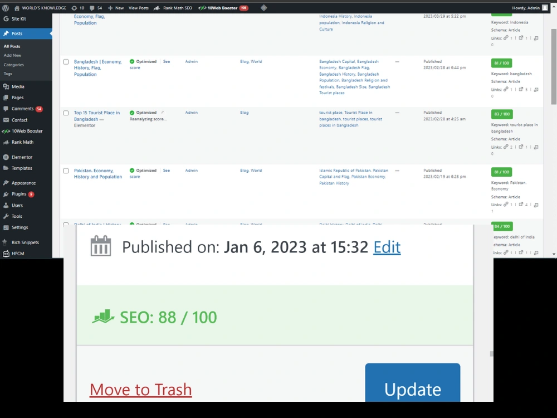Click the New content plus item
Screen dimensions: 557x418
pyautogui.click(x=116, y=8)
